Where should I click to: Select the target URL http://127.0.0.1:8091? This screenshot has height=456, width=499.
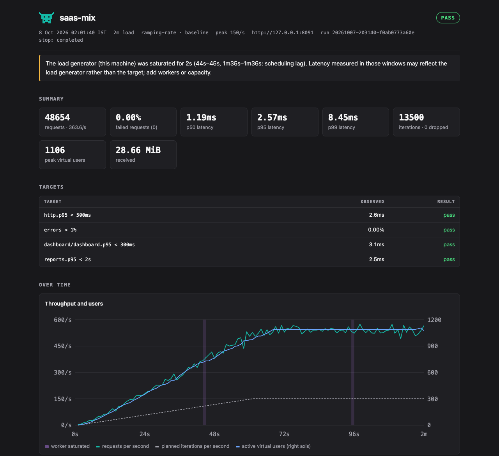[283, 33]
